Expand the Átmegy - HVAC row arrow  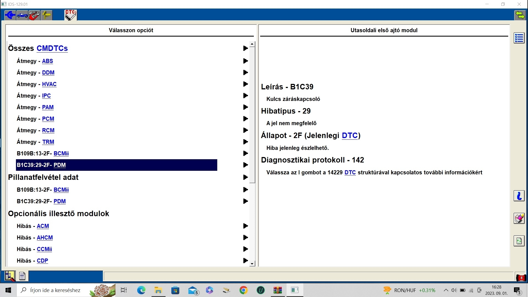246,84
